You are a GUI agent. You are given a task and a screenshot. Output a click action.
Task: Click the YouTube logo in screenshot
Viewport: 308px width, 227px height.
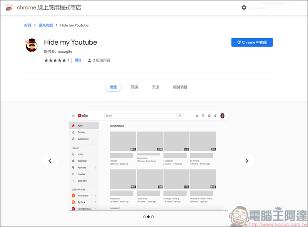tap(83, 116)
